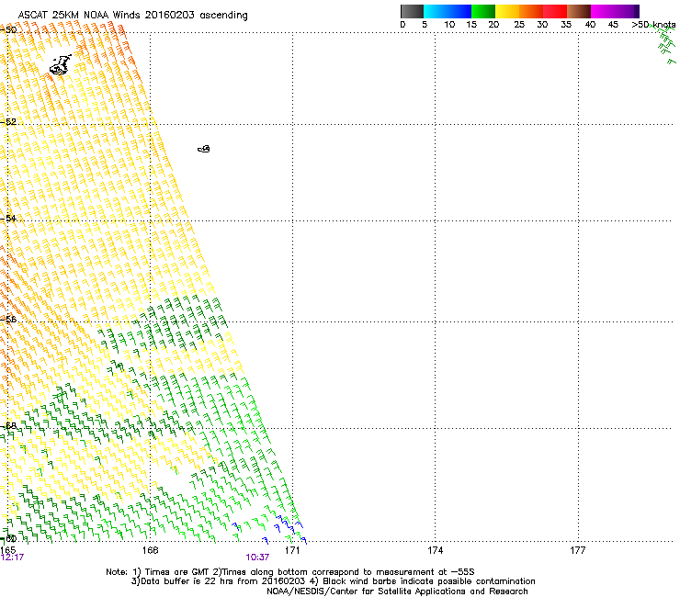Viewport: 680px width, 597px height.
Task: Click the 12:17 pass time label
Action: click(x=12, y=558)
